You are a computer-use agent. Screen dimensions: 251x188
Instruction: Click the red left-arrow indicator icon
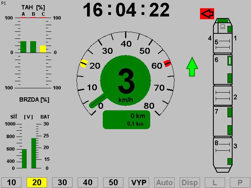pyautogui.click(x=207, y=14)
